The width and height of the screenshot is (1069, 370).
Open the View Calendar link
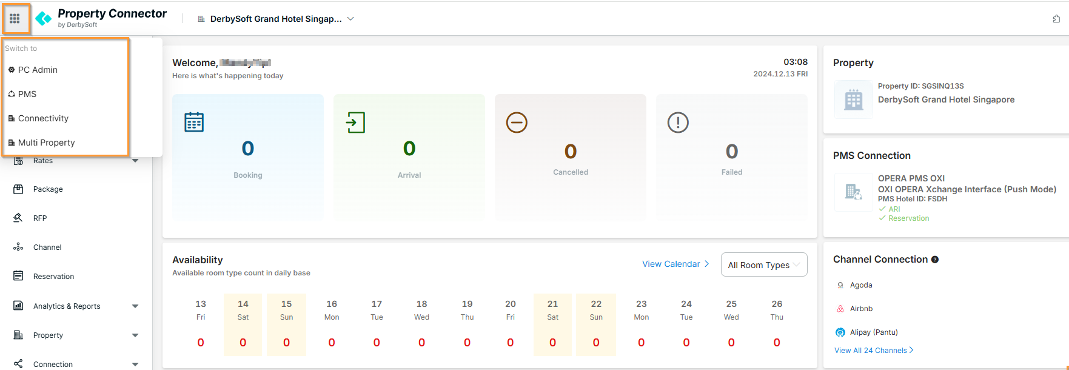point(675,264)
